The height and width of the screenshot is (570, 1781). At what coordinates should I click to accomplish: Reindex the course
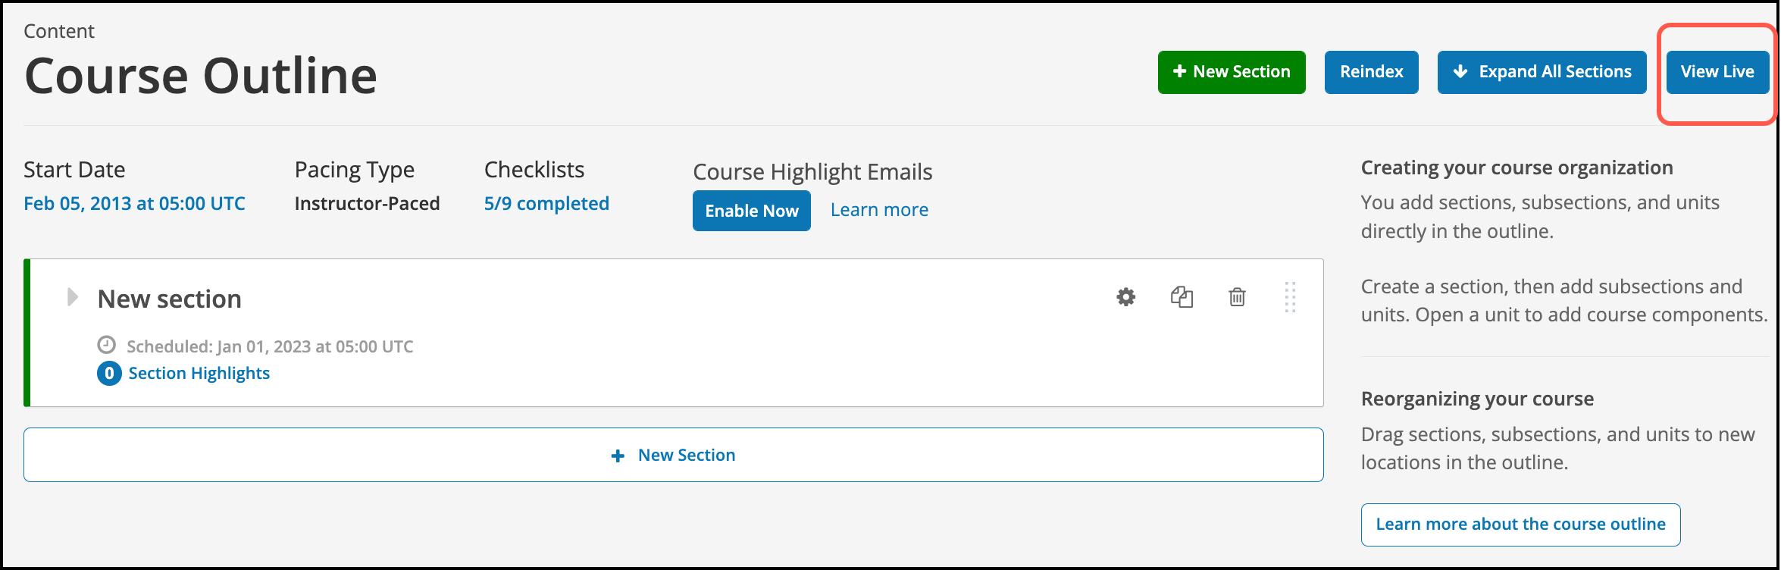[1371, 71]
